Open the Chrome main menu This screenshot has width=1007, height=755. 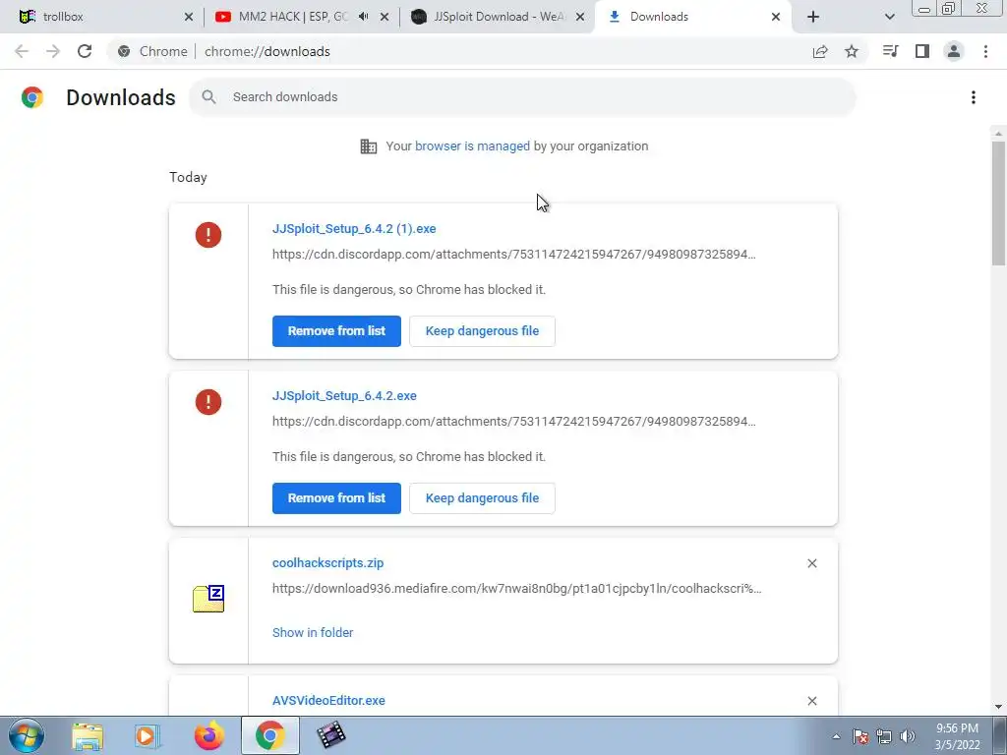tap(985, 51)
